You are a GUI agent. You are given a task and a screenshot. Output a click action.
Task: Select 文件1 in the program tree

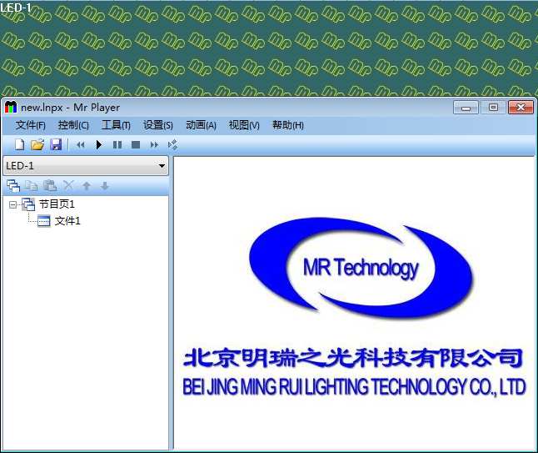coord(67,221)
